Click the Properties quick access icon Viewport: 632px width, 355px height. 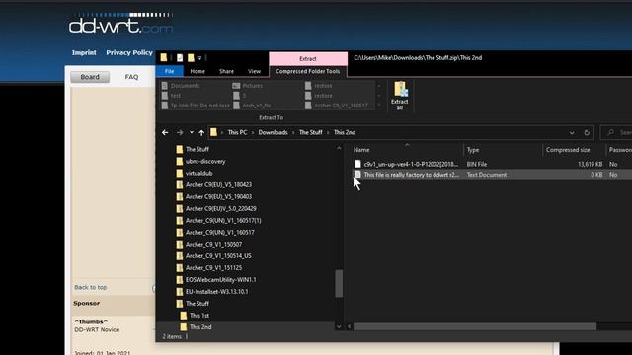[x=180, y=58]
